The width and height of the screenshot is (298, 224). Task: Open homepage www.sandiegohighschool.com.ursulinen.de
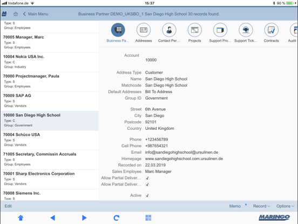point(184,159)
